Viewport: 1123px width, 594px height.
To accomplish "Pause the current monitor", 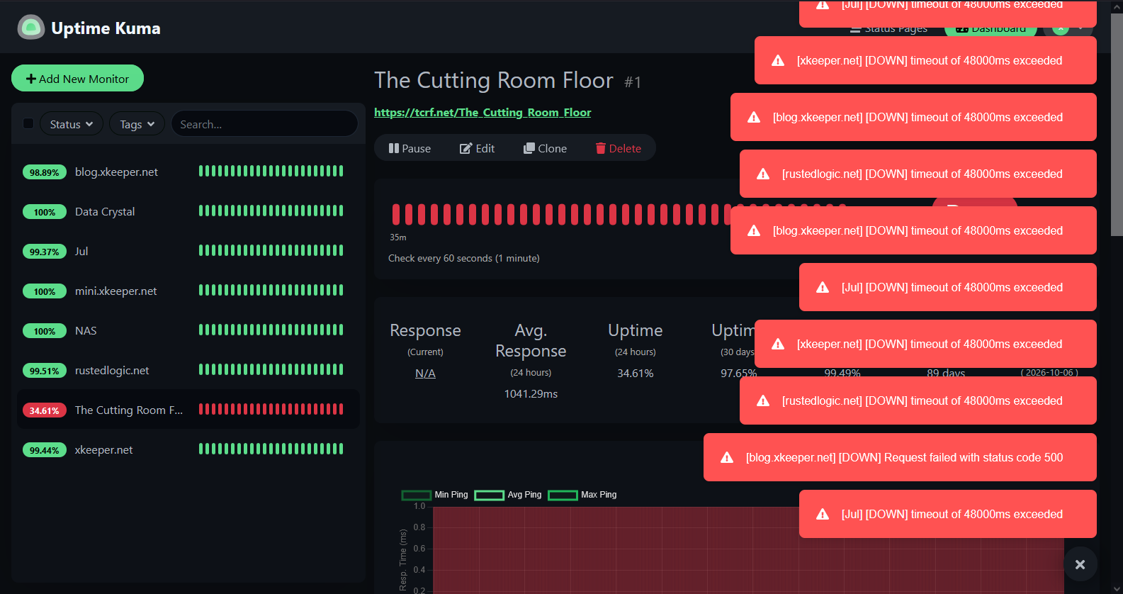I will point(410,148).
